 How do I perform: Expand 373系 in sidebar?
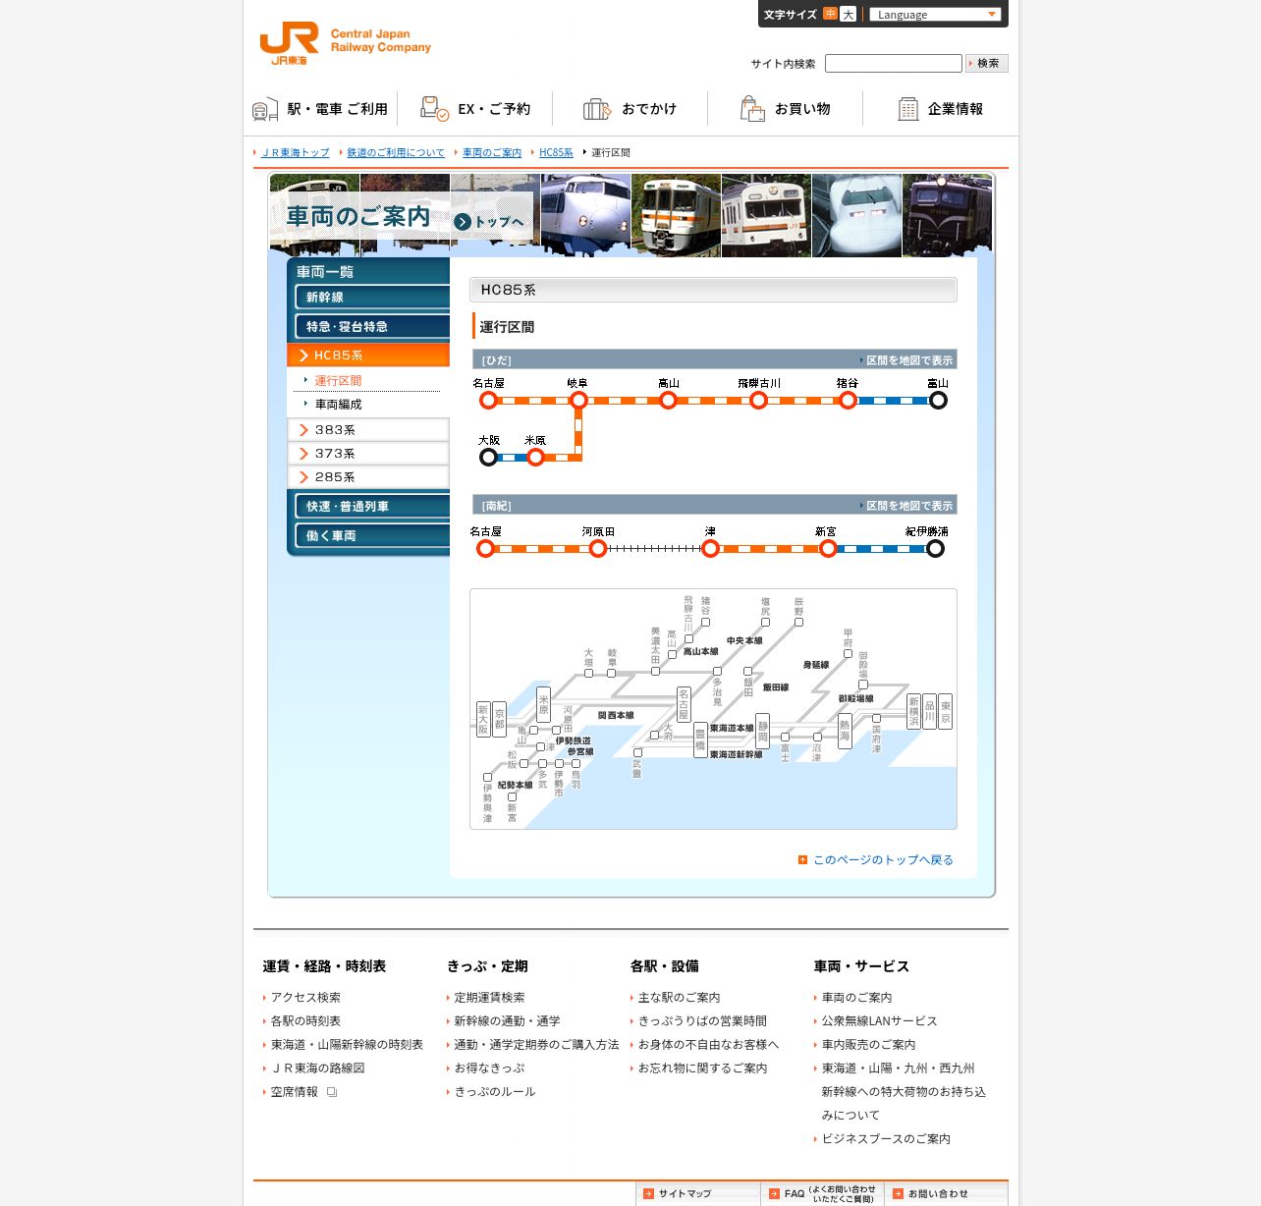(368, 454)
